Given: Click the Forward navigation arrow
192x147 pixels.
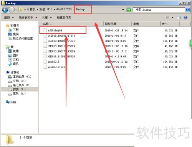Looking at the screenshot, I should click(x=12, y=10).
